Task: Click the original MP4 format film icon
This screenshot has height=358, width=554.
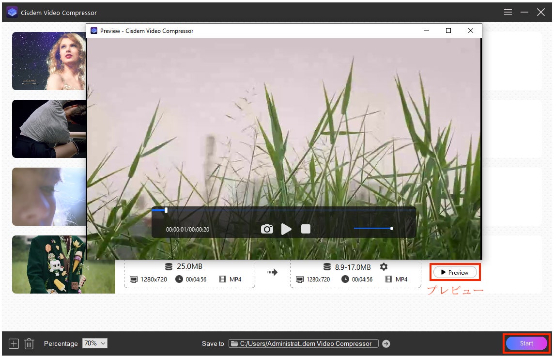Action: [x=223, y=279]
